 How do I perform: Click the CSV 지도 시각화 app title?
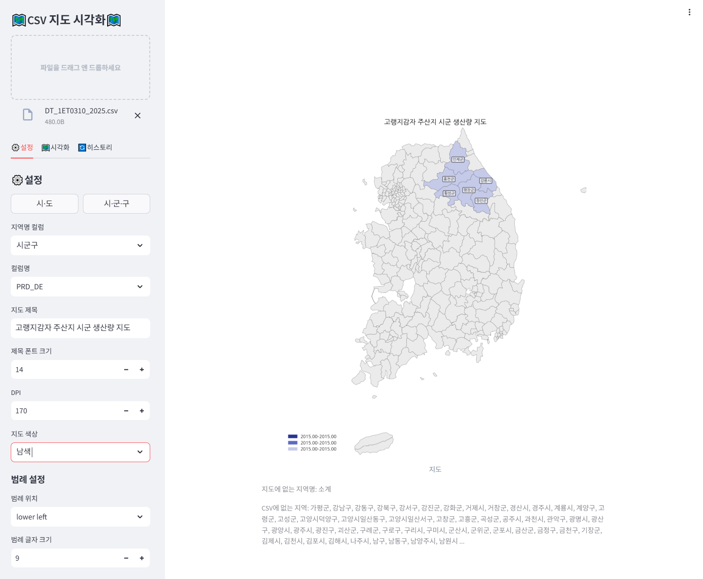click(x=66, y=20)
